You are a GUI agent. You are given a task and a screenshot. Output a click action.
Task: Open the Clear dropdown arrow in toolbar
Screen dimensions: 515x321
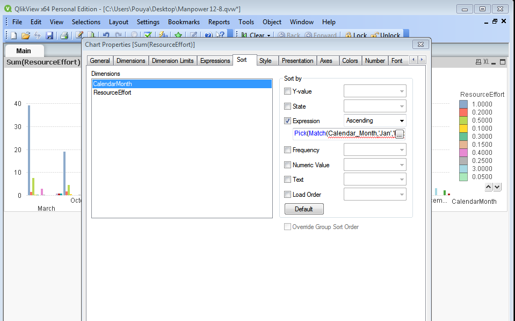(269, 35)
